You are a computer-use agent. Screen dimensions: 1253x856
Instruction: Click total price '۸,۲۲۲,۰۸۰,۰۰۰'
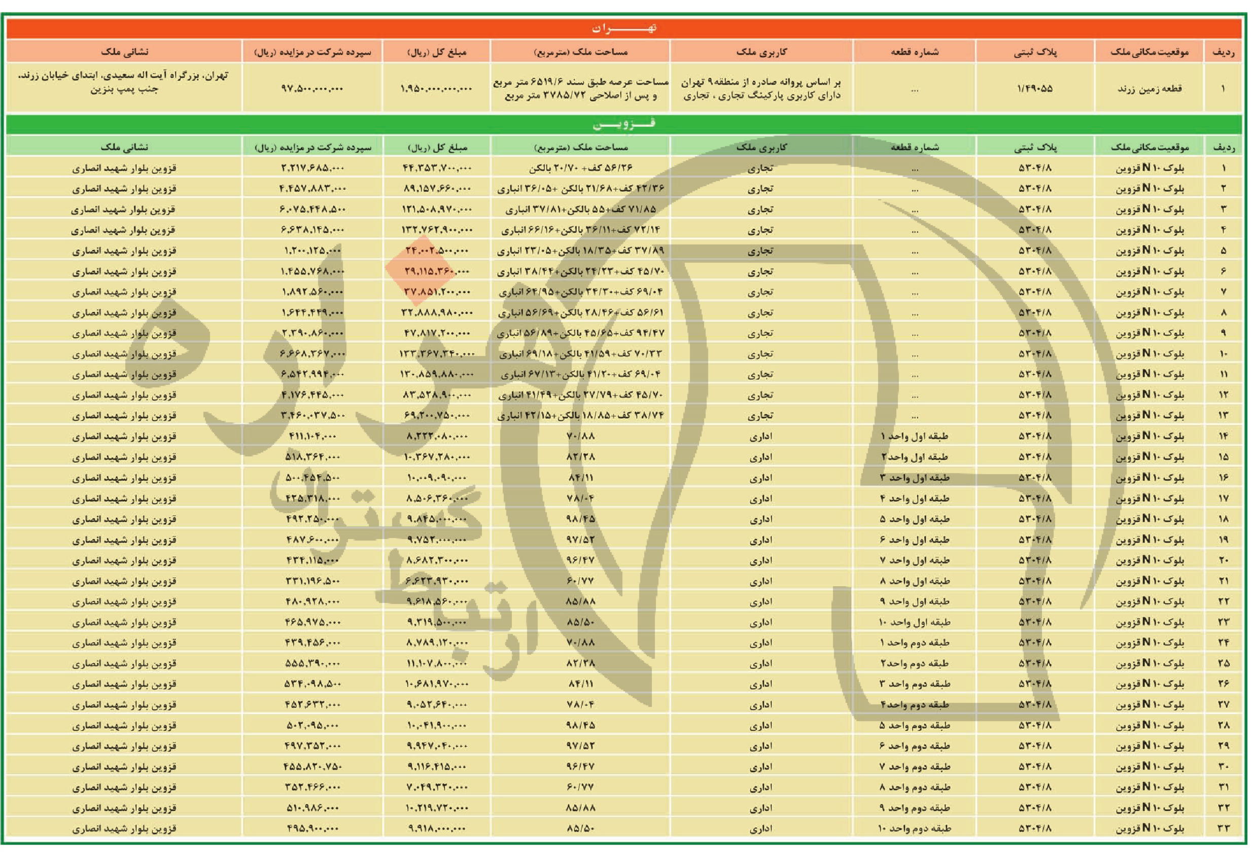click(436, 436)
